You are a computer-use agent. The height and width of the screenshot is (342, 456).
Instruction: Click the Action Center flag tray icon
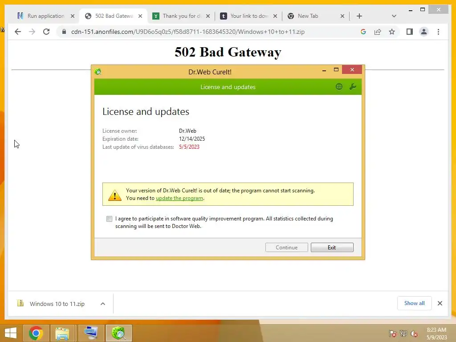click(393, 334)
